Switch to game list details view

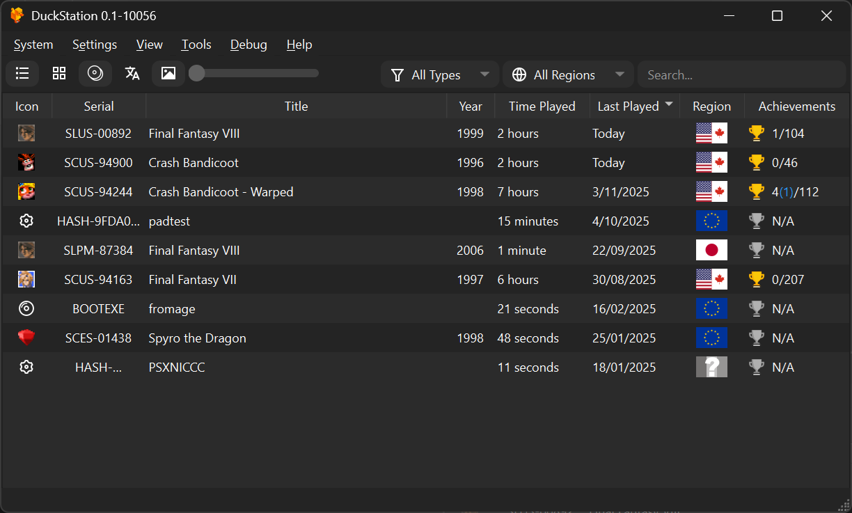click(22, 73)
